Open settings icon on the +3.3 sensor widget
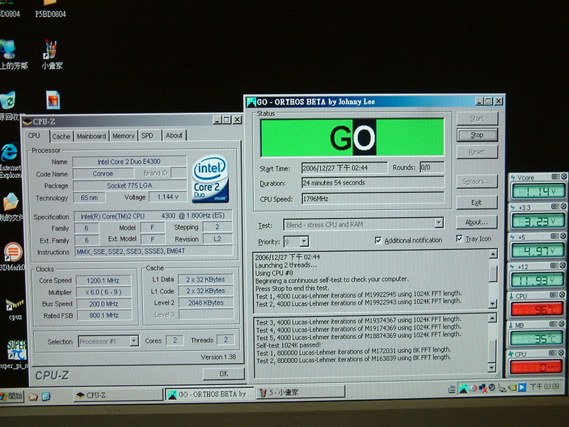Image resolution: width=569 pixels, height=427 pixels. point(555,206)
